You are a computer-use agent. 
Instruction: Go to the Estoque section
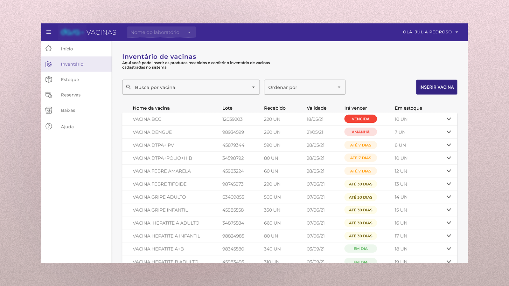coord(70,79)
